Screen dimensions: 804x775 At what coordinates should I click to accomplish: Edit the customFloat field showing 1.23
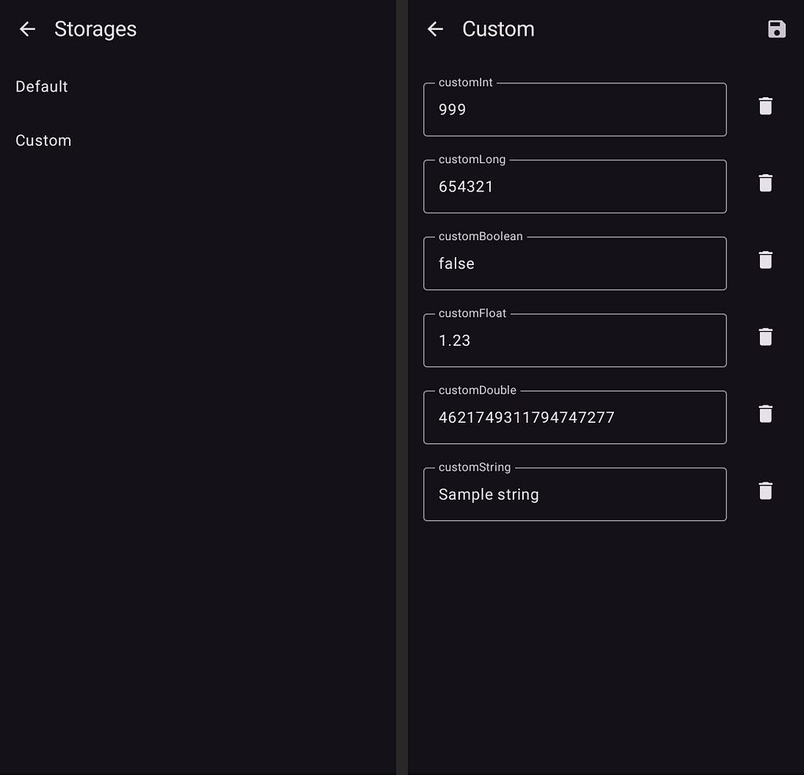(574, 340)
